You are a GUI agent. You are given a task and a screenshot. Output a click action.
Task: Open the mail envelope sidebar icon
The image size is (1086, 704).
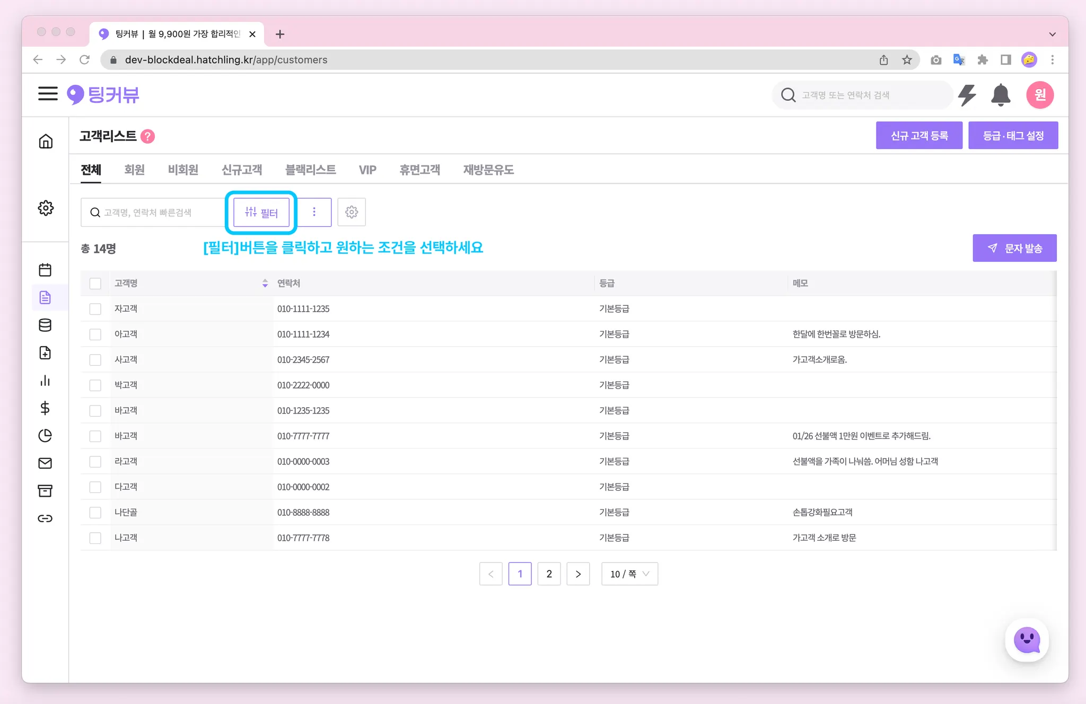(46, 463)
